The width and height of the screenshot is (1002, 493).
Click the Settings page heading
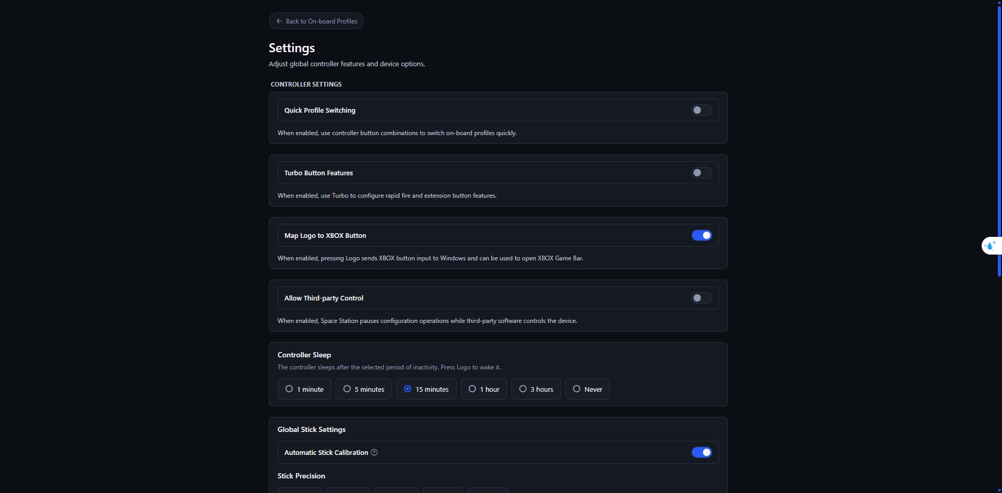pyautogui.click(x=292, y=48)
